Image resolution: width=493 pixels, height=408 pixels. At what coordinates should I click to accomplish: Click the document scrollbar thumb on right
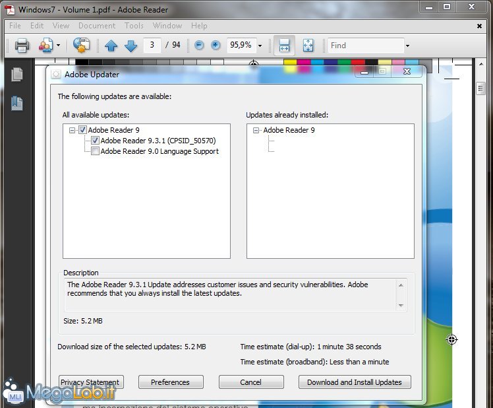click(480, 88)
